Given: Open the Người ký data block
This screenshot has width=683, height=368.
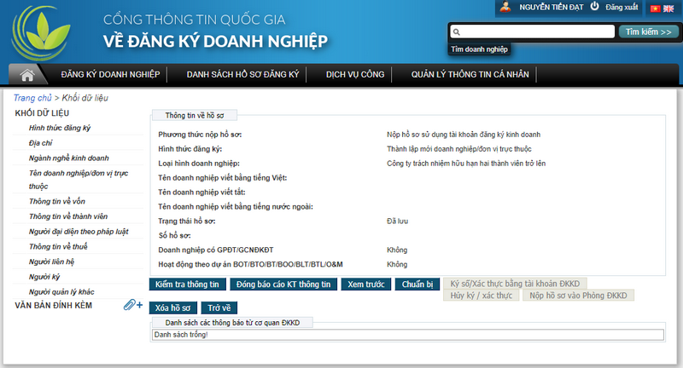Looking at the screenshot, I should (44, 277).
